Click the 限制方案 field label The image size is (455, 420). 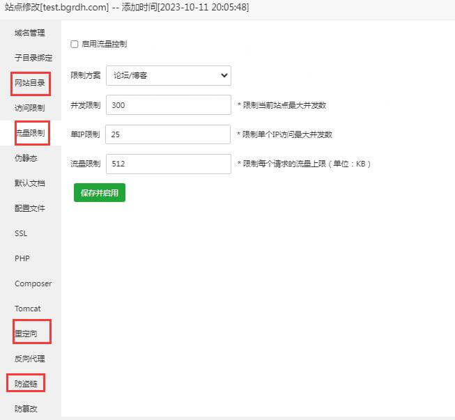[x=85, y=75]
